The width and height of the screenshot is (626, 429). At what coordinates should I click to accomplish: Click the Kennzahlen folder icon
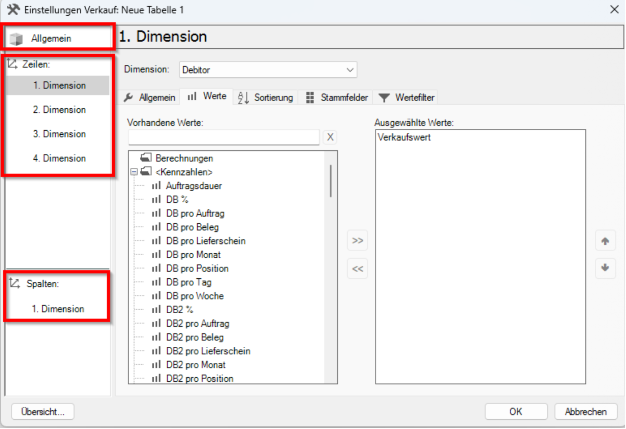pos(146,172)
